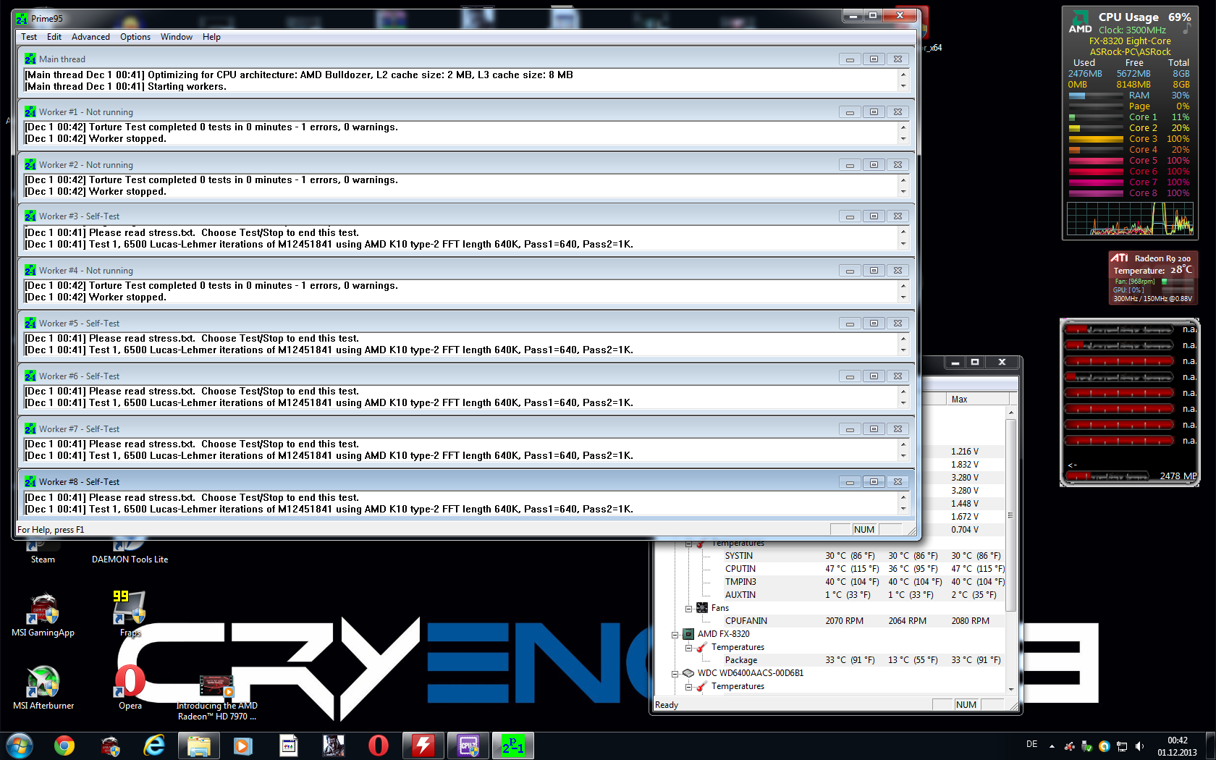Screen dimensions: 1216x760
Task: Click the volume speaker tray icon
Action: 1140,746
